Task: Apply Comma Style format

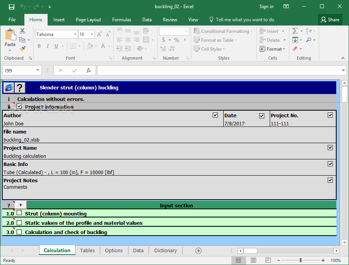Action: pos(185,40)
